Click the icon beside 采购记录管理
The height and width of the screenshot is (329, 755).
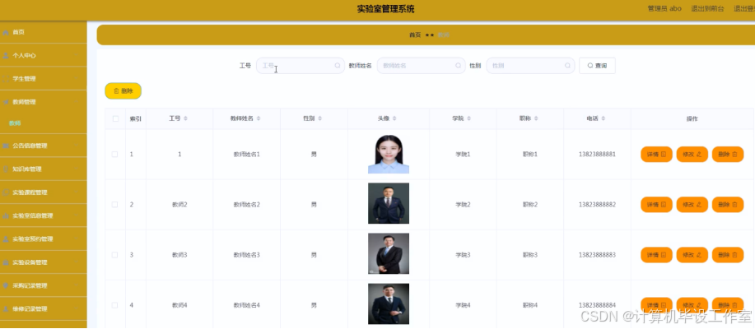[x=6, y=285]
